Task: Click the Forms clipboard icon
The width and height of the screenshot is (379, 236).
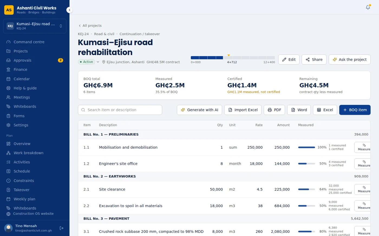Action: point(8,116)
